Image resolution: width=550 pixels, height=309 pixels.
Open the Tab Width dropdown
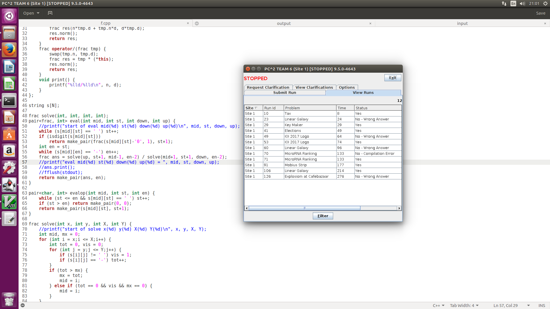coord(464,306)
